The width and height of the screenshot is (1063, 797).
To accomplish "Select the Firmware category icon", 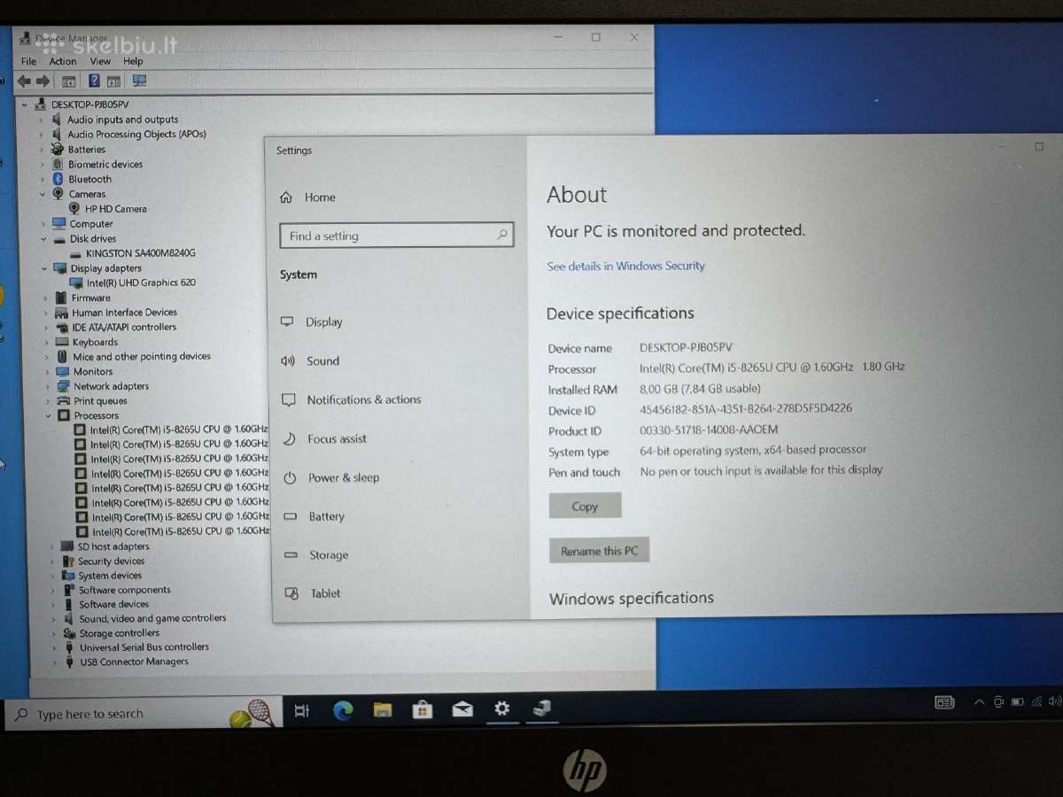I will pyautogui.click(x=61, y=298).
